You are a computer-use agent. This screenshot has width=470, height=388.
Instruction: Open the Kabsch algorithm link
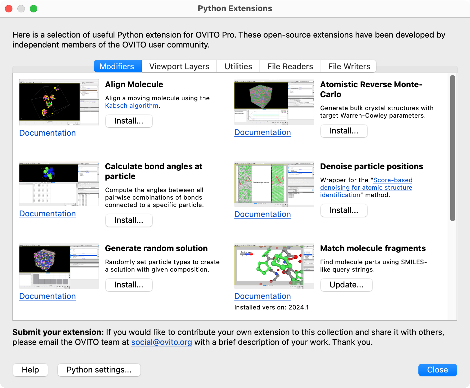pos(131,106)
